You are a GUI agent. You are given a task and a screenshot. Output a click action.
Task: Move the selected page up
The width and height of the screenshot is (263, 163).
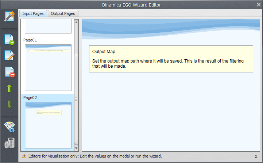point(9,88)
